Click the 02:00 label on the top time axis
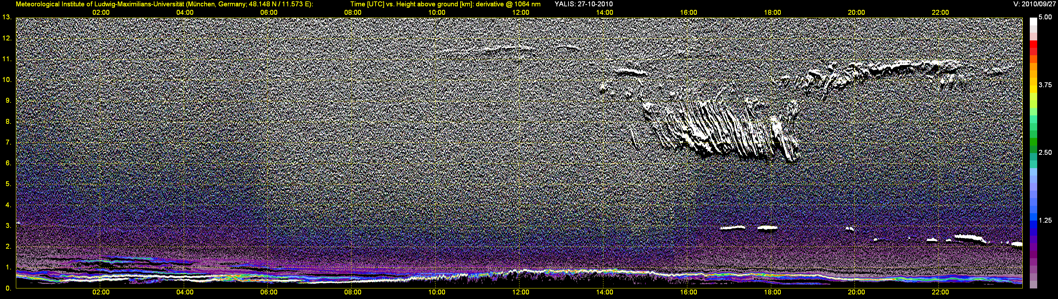1058x299 pixels. [x=101, y=13]
